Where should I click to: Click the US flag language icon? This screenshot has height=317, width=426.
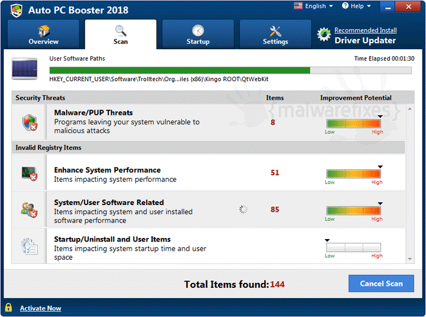[x=298, y=5]
